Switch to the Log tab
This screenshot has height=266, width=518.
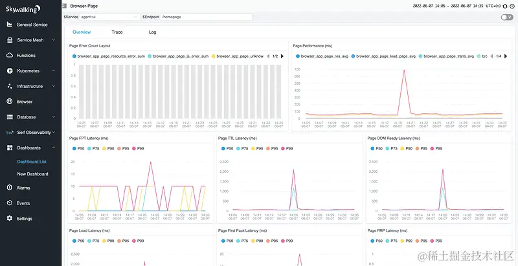pos(152,32)
